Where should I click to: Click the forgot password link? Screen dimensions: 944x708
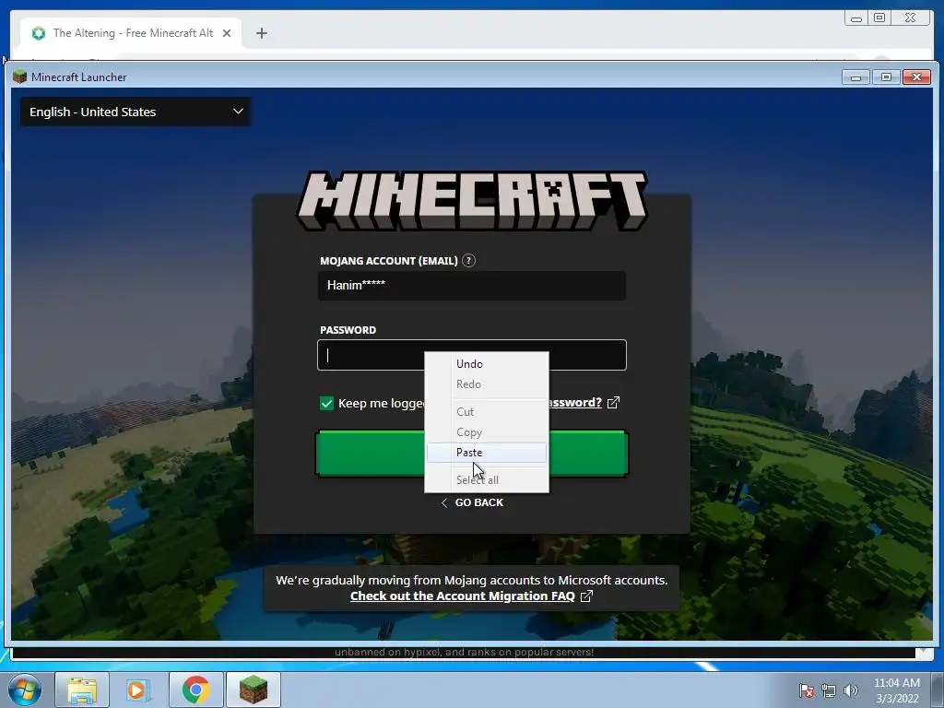573,402
